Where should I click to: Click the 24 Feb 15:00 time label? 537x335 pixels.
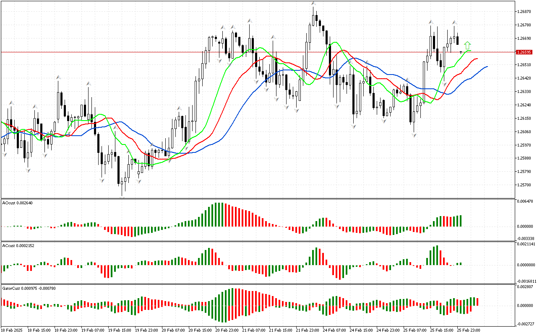click(361, 330)
